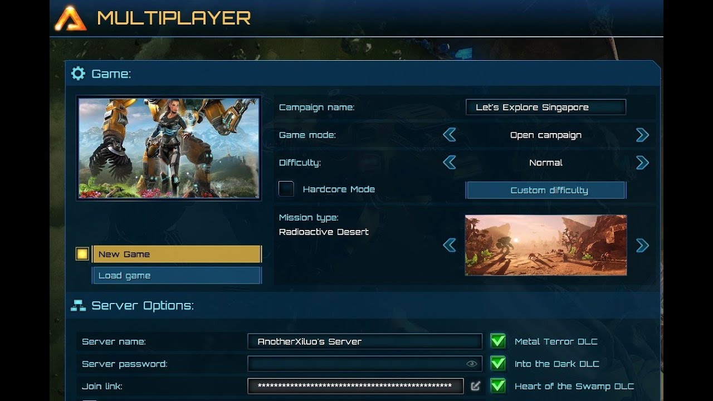713x401 pixels.
Task: Click the Normal difficulty value
Action: click(x=546, y=163)
